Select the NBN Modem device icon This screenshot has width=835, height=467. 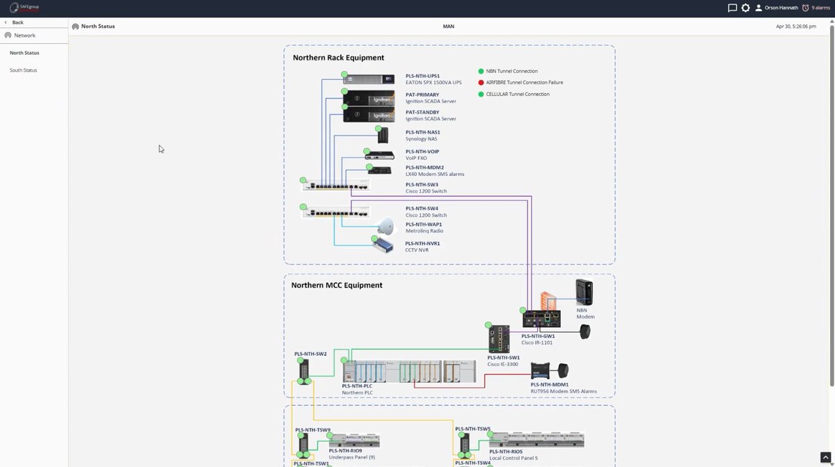584,293
